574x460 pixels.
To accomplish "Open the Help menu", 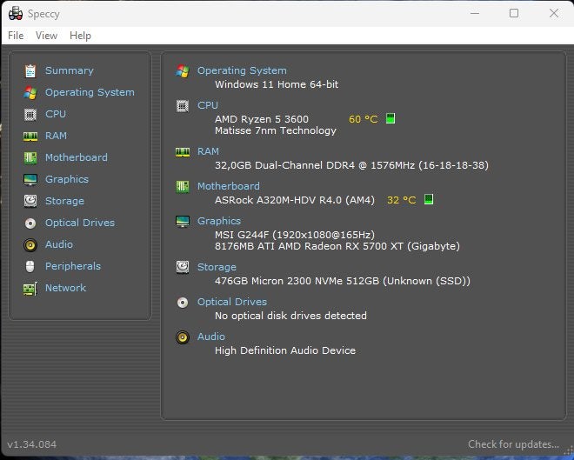I will (80, 36).
